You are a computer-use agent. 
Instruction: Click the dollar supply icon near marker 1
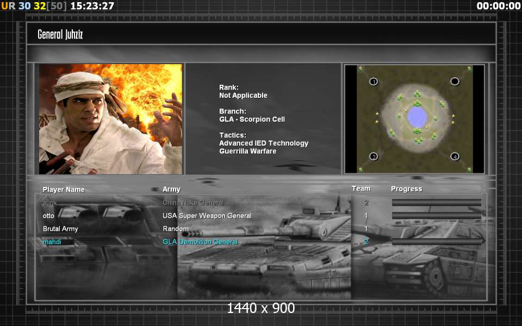coord(361,68)
